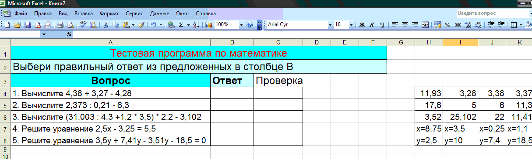Create a new workbook with the New icon
Image resolution: width=532 pixels, height=159 pixels.
pyautogui.click(x=7, y=25)
